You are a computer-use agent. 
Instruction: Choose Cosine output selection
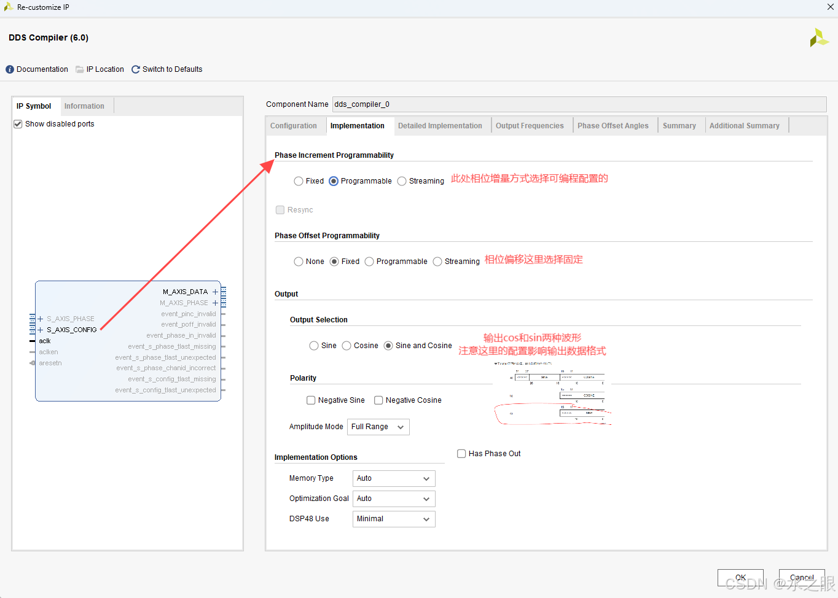347,346
